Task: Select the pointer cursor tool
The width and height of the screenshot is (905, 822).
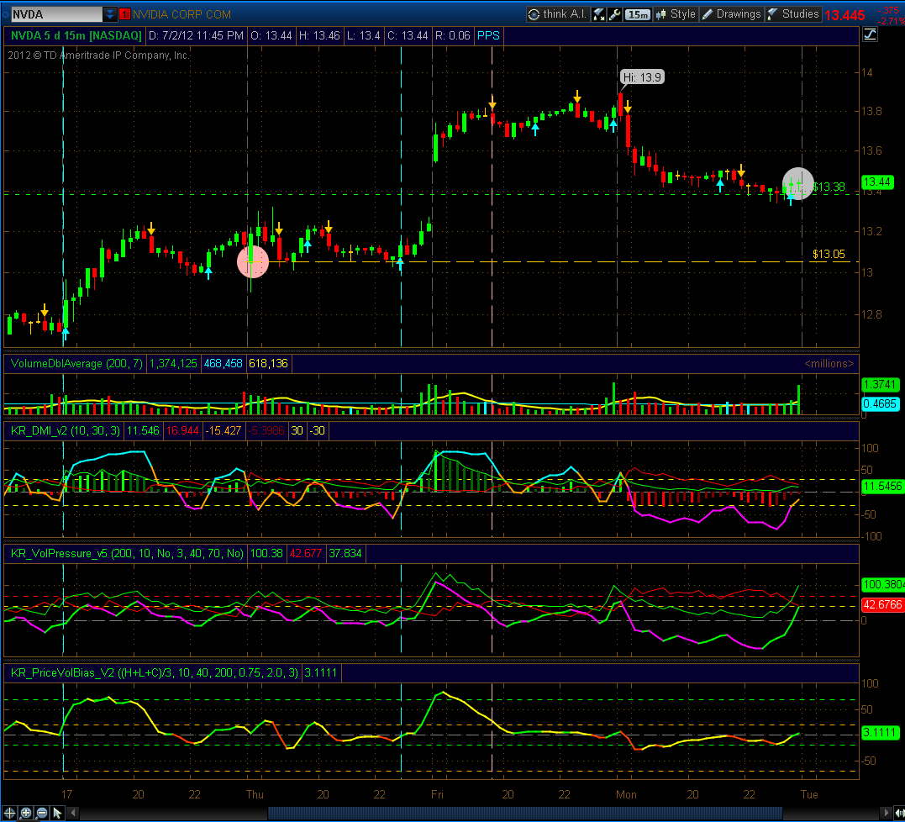Action: pos(57,814)
